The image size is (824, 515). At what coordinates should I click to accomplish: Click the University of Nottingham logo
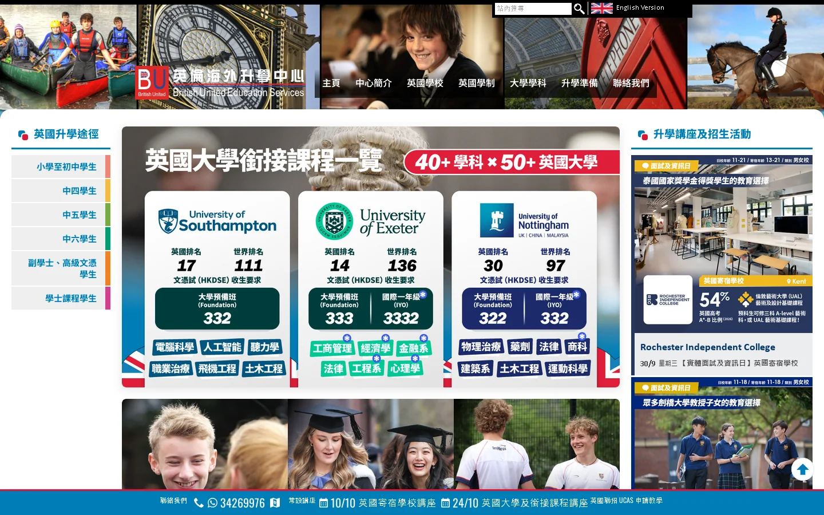(524, 221)
